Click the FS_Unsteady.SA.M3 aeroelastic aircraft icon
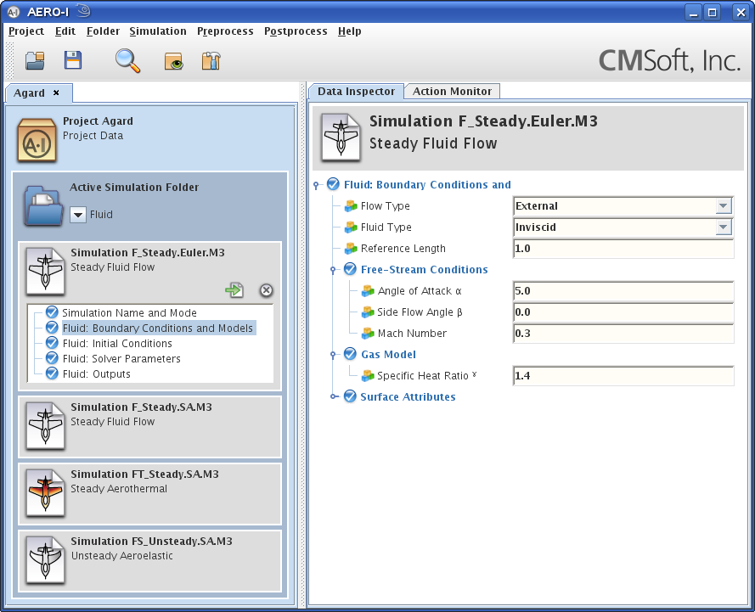The image size is (755, 612). (x=45, y=560)
